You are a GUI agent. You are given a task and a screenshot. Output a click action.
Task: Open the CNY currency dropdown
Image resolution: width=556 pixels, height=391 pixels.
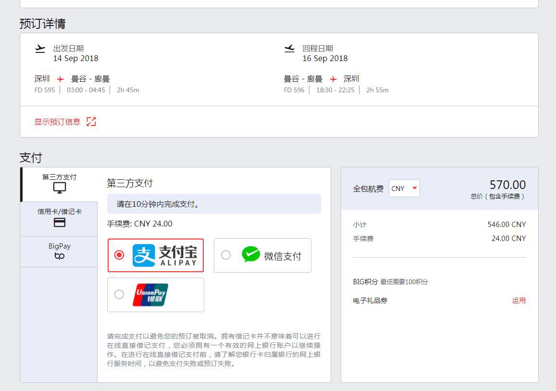pos(404,189)
